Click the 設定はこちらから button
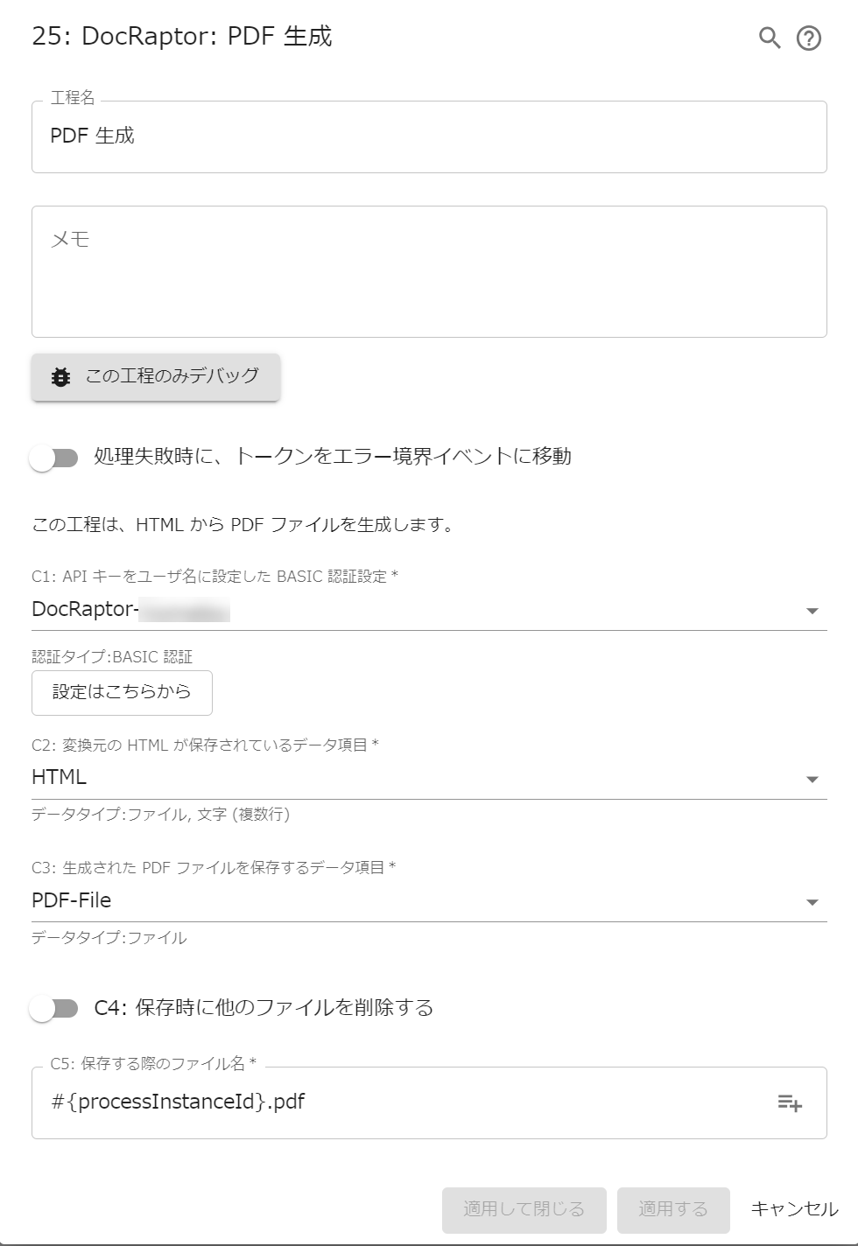Image resolution: width=858 pixels, height=1246 pixels. [x=122, y=692]
